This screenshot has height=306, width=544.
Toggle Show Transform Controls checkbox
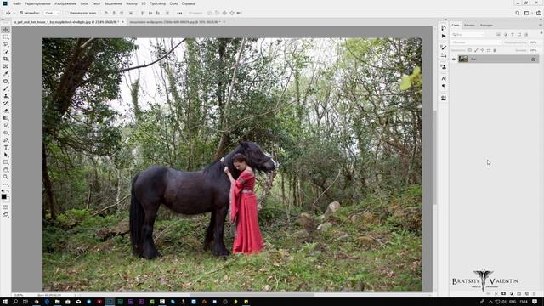point(66,13)
